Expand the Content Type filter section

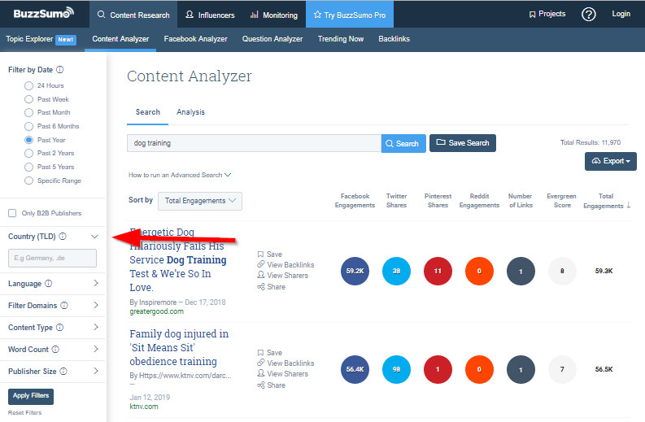coord(96,328)
